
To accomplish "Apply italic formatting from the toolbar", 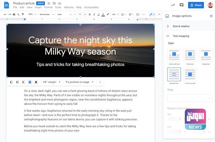I will (x=94, y=14).
